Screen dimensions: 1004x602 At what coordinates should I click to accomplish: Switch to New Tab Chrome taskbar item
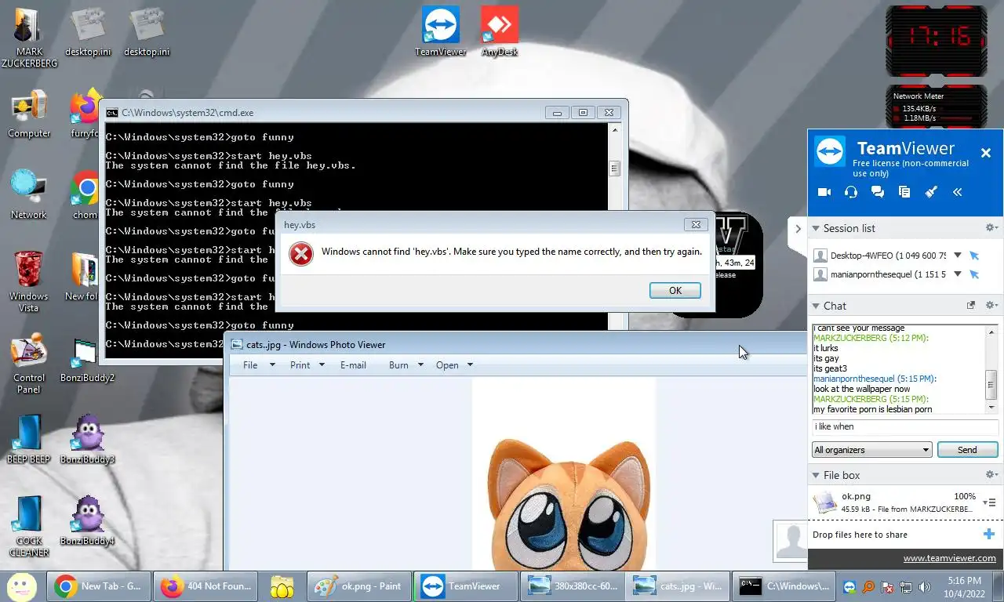click(x=98, y=586)
